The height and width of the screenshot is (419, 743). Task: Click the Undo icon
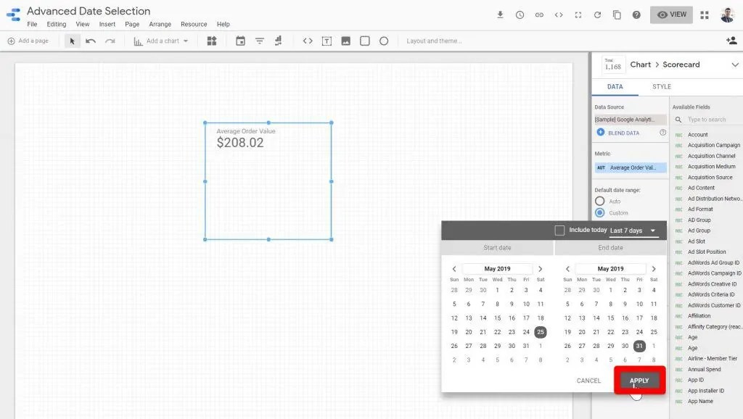(90, 41)
